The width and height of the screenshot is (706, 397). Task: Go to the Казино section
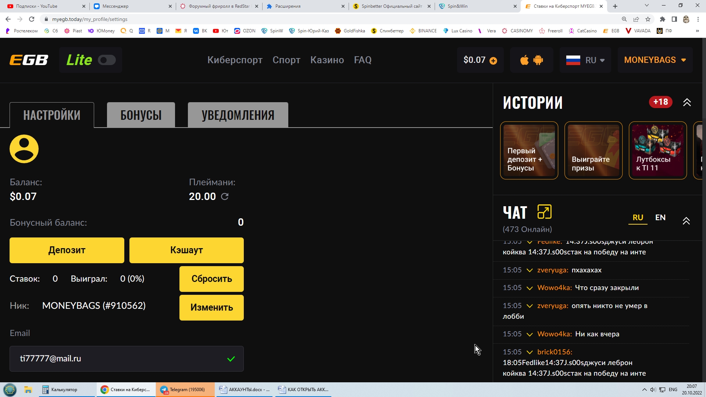tap(327, 60)
